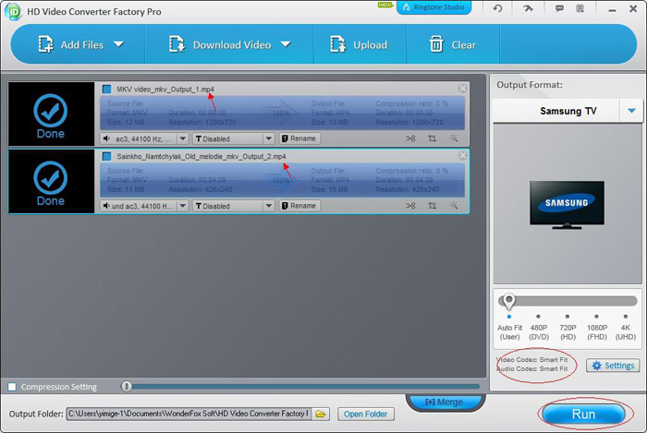Browse for output folder with folder icon

tap(321, 414)
